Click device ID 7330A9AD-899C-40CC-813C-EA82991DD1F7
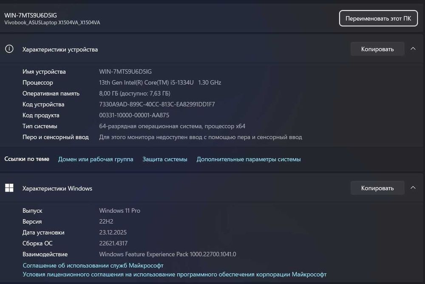Image resolution: width=425 pixels, height=284 pixels. (157, 104)
